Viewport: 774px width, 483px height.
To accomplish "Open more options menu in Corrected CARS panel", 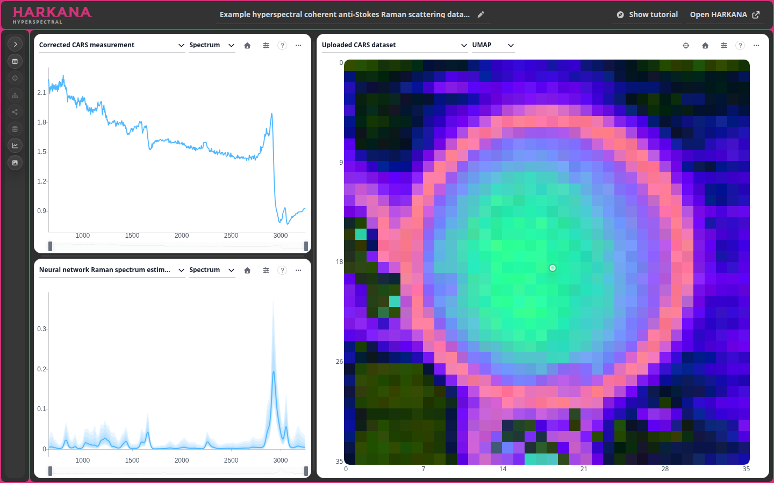I will [x=298, y=46].
